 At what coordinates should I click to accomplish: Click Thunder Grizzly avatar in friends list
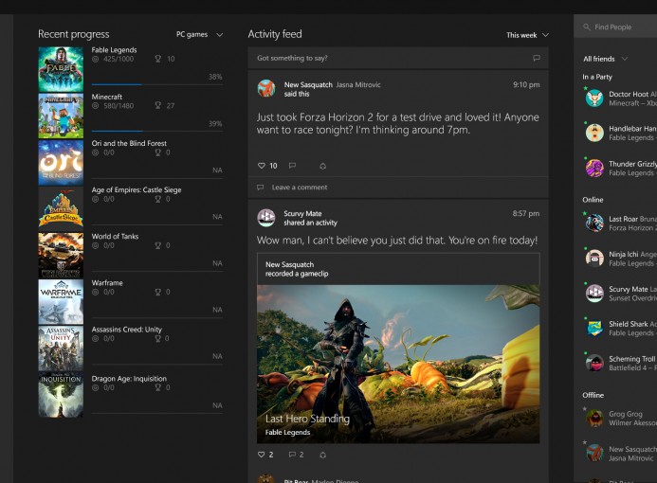(594, 169)
